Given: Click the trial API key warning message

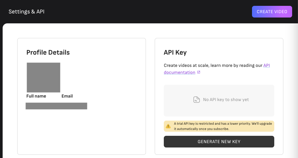Looking at the screenshot, I should tap(223, 124).
